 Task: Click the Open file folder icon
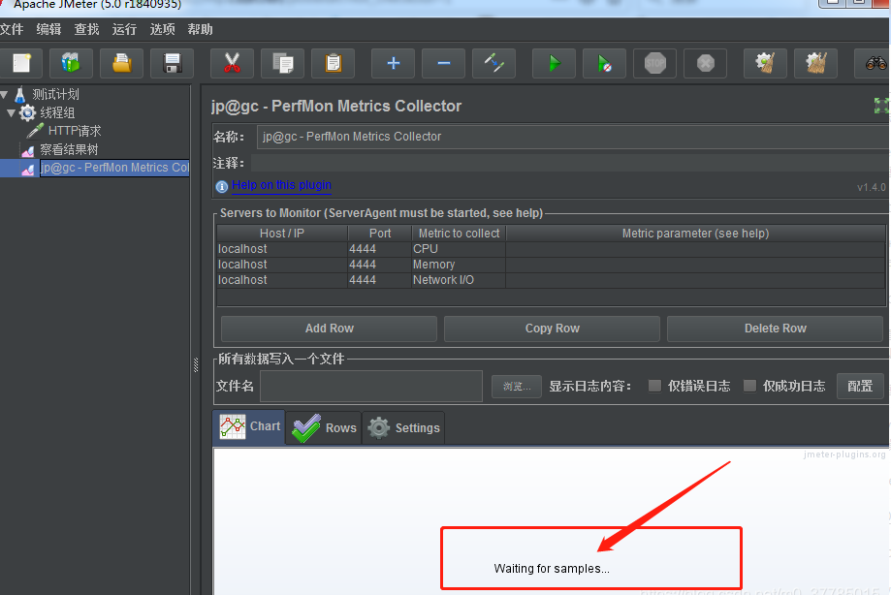(121, 63)
